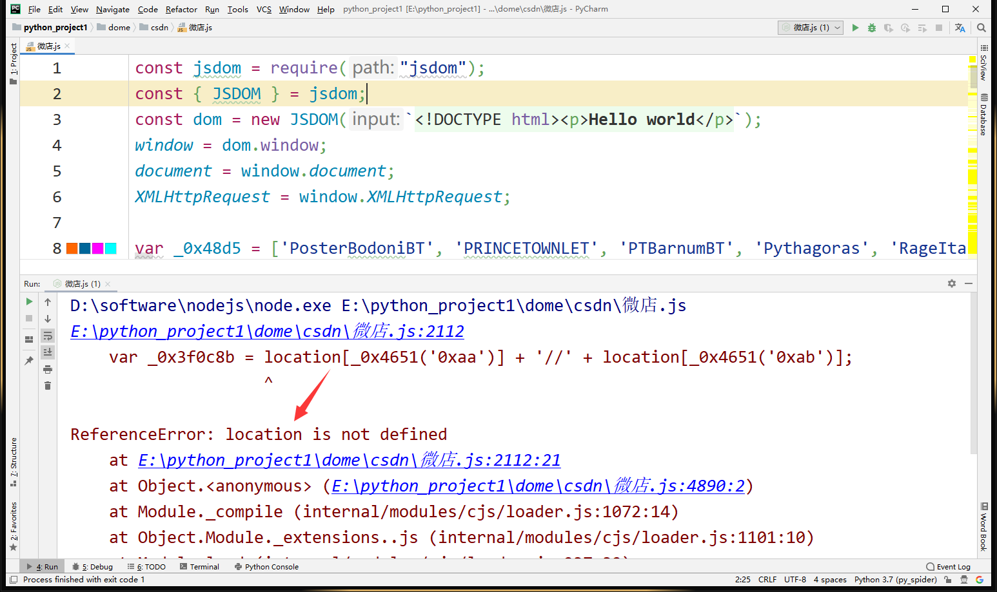The image size is (997, 592).
Task: Open the SciView side panel
Action: [x=983, y=62]
